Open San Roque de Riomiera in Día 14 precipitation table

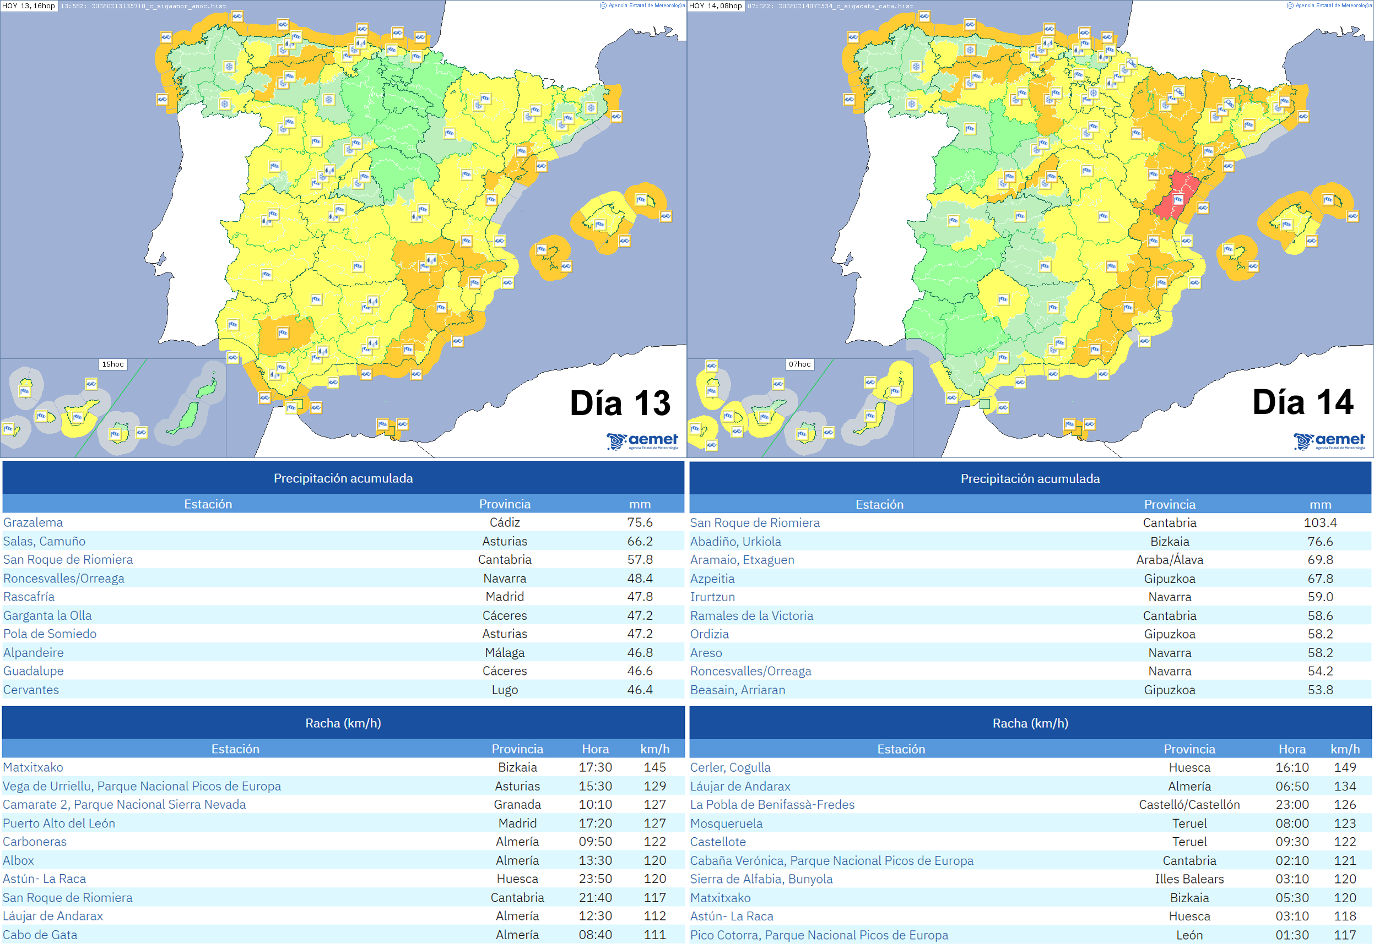755,522
